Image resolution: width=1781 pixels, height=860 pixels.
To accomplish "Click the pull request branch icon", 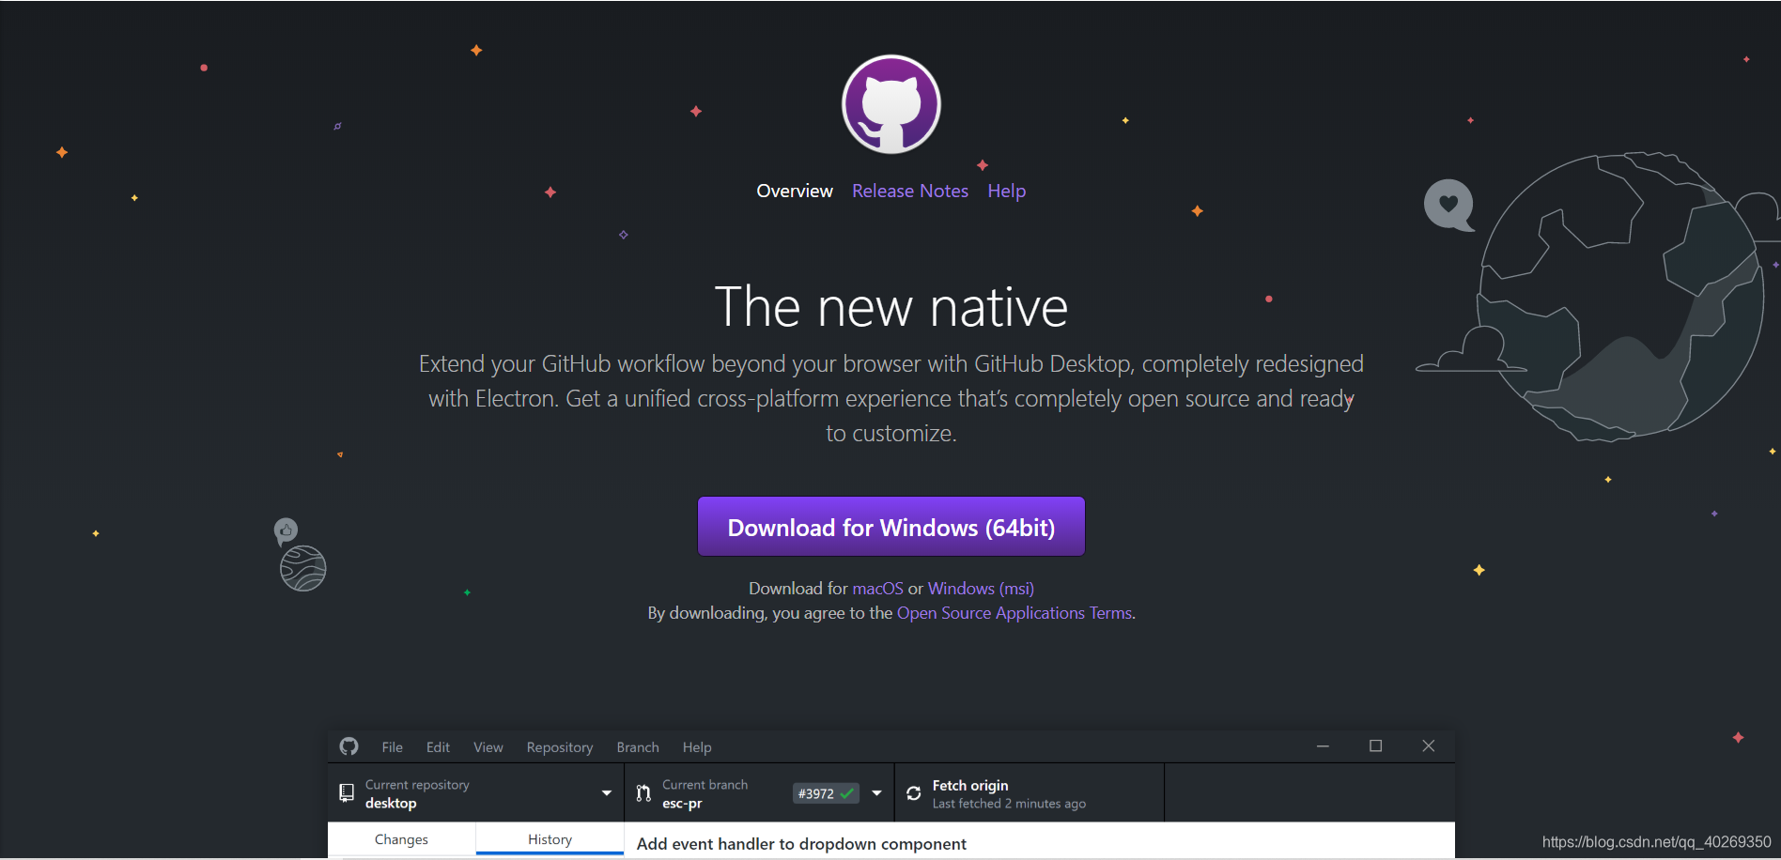I will pos(643,793).
